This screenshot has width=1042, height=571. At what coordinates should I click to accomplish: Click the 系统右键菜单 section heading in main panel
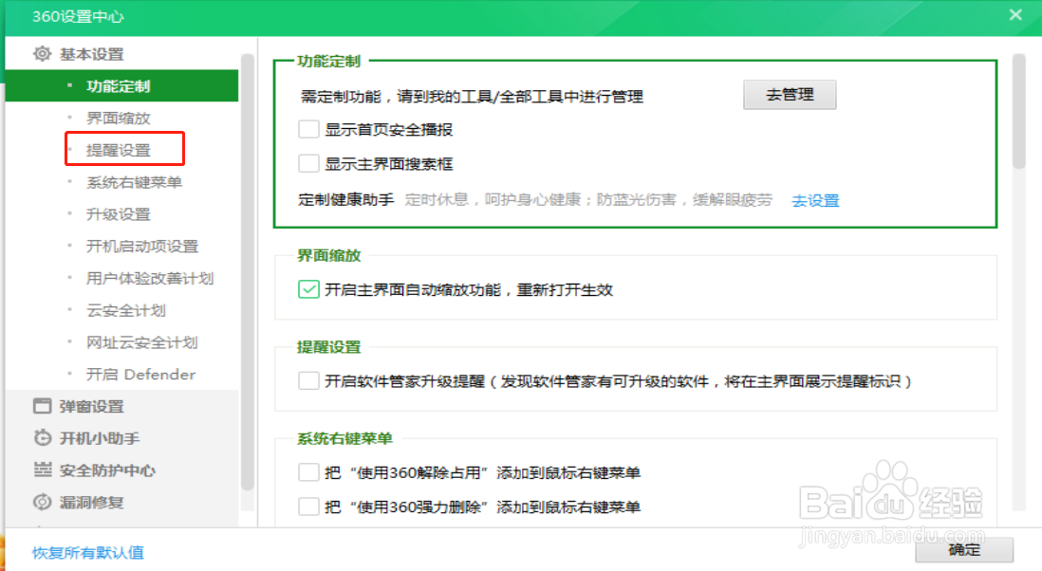click(344, 438)
